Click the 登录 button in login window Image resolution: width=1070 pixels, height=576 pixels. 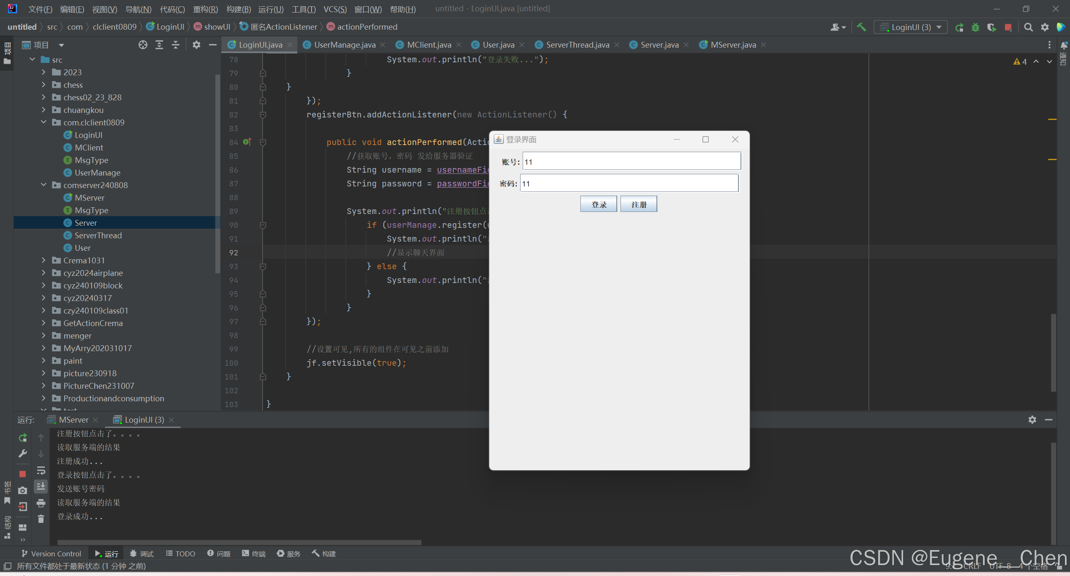[x=598, y=204]
